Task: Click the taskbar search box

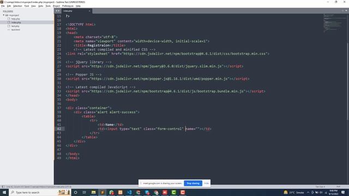Action: click(x=40, y=192)
